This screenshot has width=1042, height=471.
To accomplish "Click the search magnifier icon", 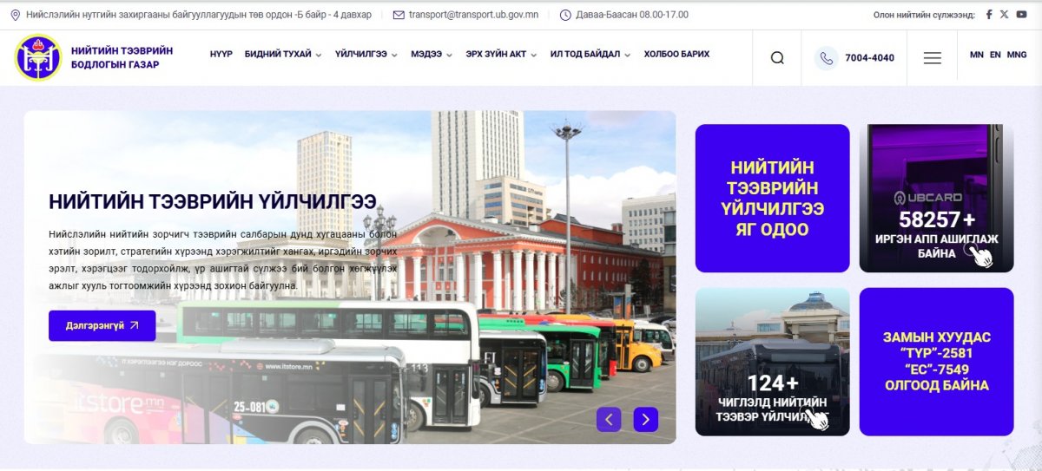I will [777, 58].
